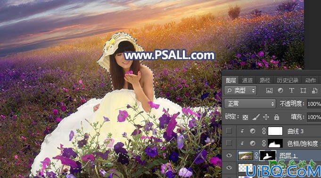Image resolution: width=321 pixels, height=178 pixels.
Task: Open the 正常 blend mode dropdown
Action: click(x=250, y=104)
